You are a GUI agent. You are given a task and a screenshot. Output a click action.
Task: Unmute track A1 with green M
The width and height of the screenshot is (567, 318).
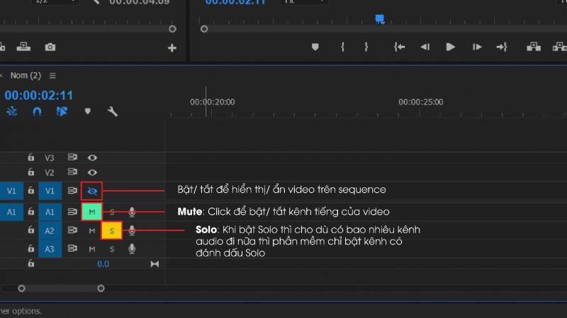(92, 212)
